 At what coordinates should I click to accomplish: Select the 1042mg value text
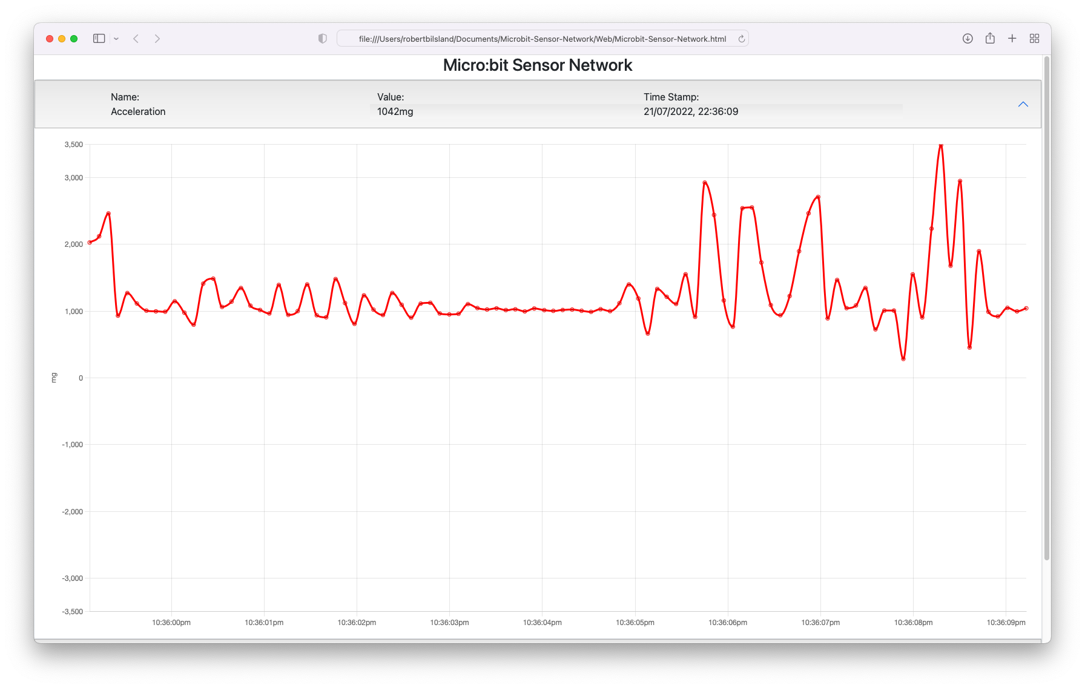(395, 111)
